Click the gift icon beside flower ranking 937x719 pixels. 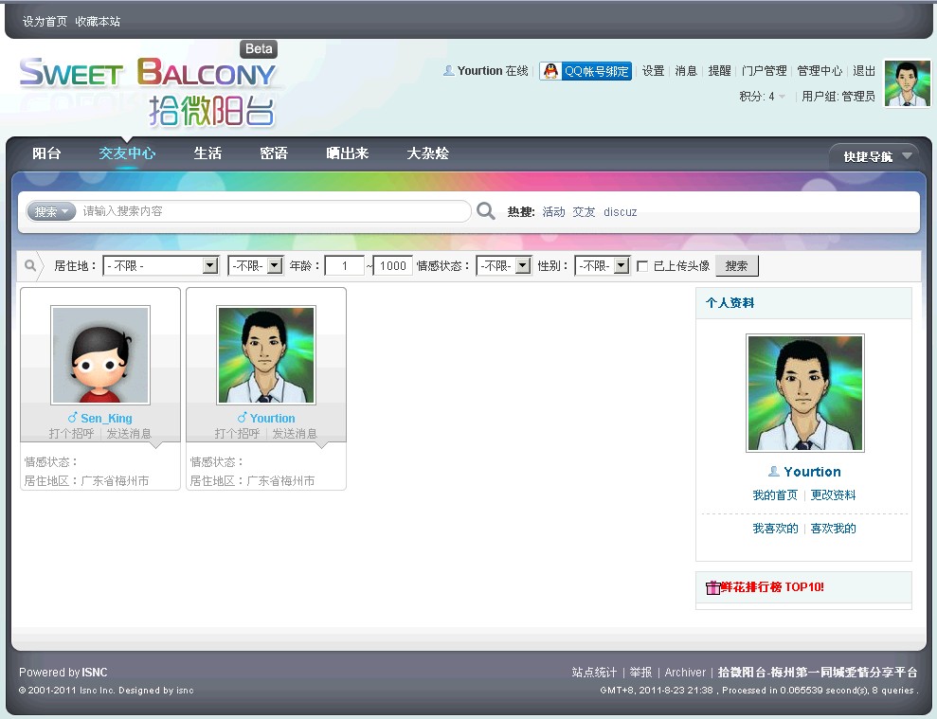tap(712, 587)
